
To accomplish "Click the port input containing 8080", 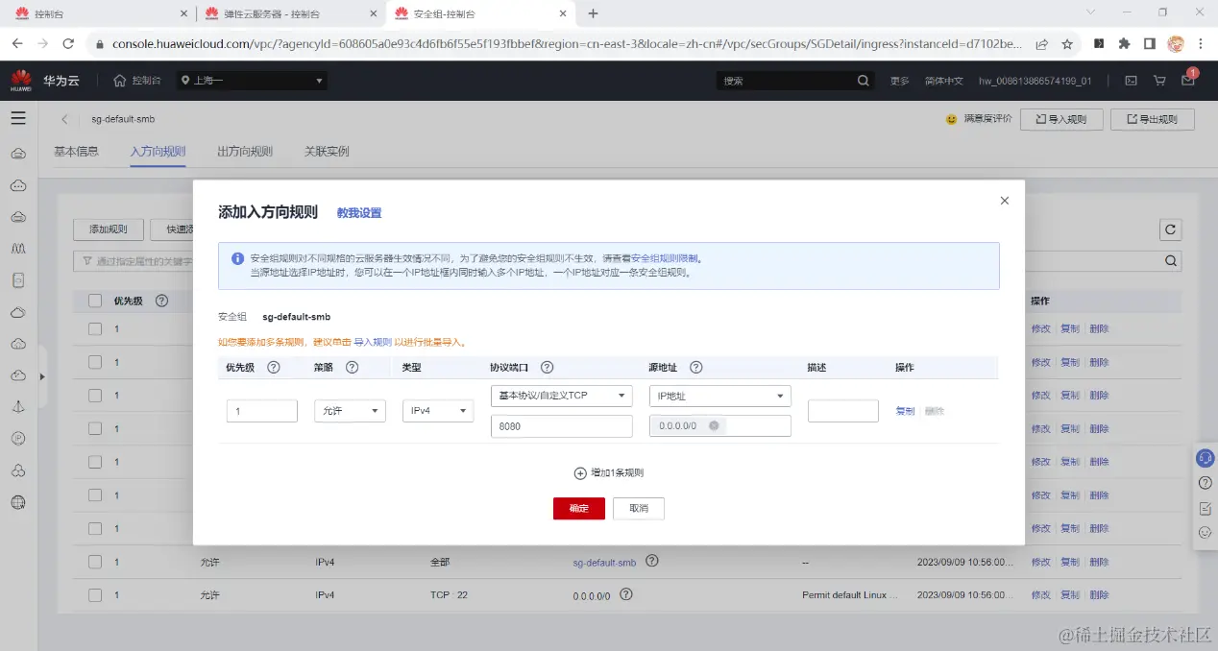I will pos(561,425).
